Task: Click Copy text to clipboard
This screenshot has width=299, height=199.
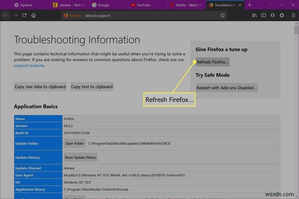Action: [x=92, y=87]
